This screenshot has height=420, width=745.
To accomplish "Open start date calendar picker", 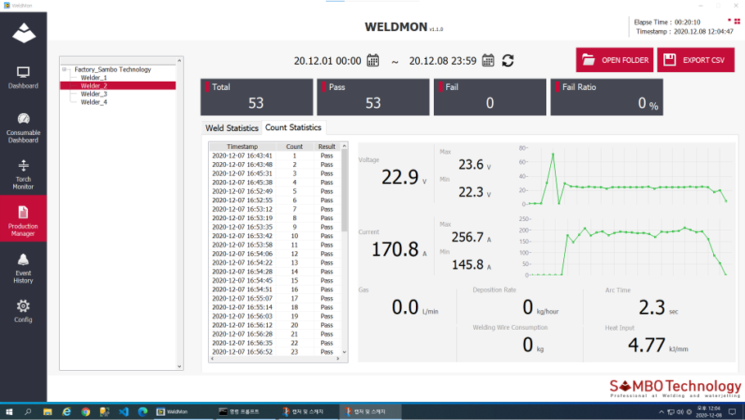I will click(x=373, y=61).
